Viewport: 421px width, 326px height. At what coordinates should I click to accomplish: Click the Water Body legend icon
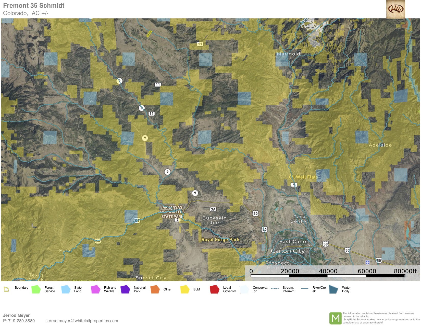(x=333, y=289)
